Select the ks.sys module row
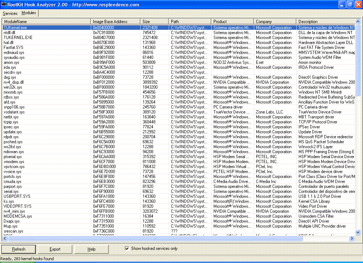363x263 pixels. tap(179, 201)
